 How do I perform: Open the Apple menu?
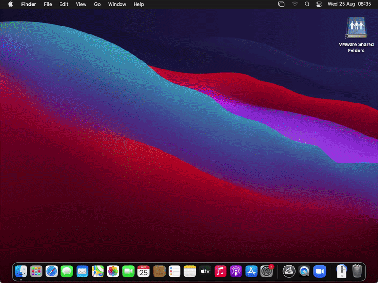(x=10, y=4)
